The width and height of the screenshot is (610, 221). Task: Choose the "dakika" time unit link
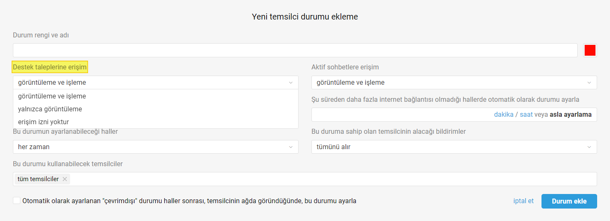pyautogui.click(x=504, y=115)
